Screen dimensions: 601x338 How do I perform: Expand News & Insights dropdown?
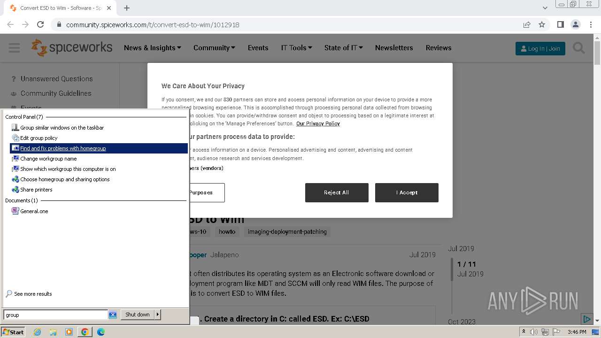152,48
